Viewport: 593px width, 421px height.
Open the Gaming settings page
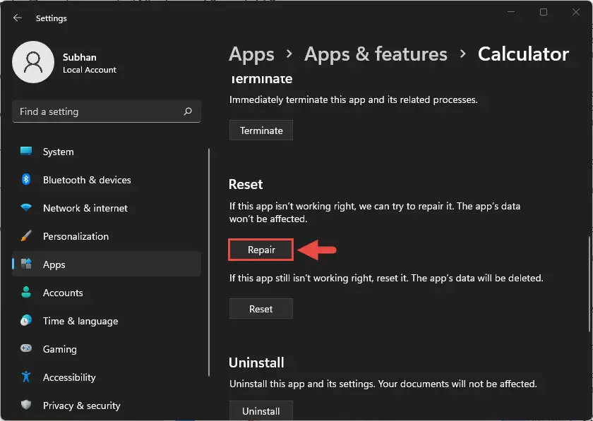(107, 349)
